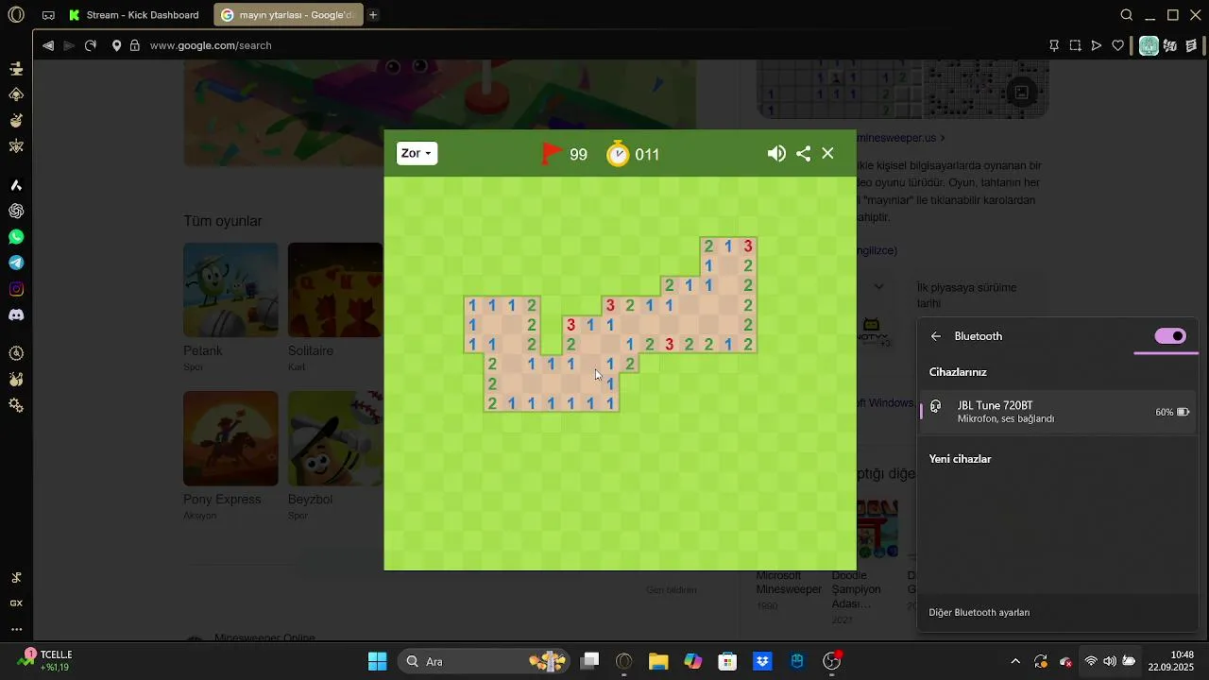The width and height of the screenshot is (1209, 680).
Task: Turn off the Bluetooth toggle
Action: [x=1170, y=336]
